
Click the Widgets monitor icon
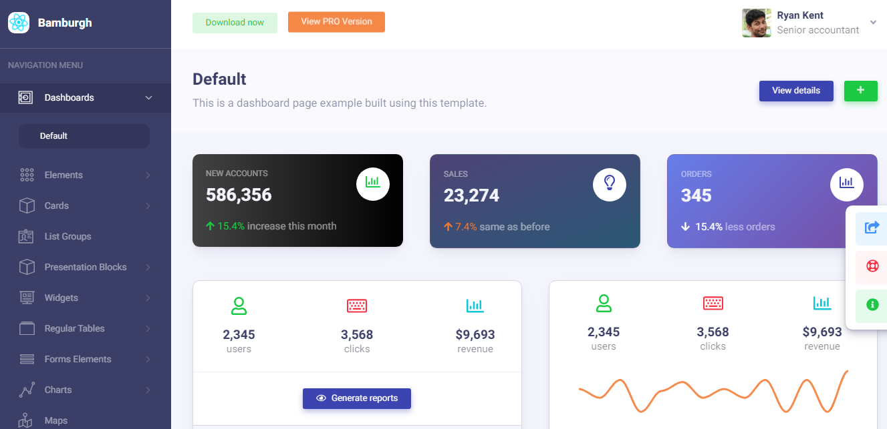pos(27,298)
